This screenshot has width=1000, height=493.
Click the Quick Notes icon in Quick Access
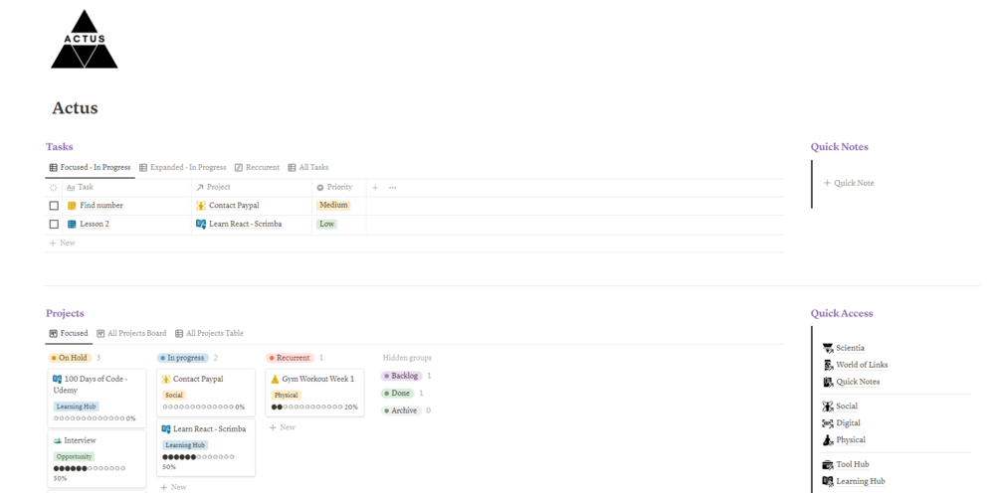tap(828, 382)
